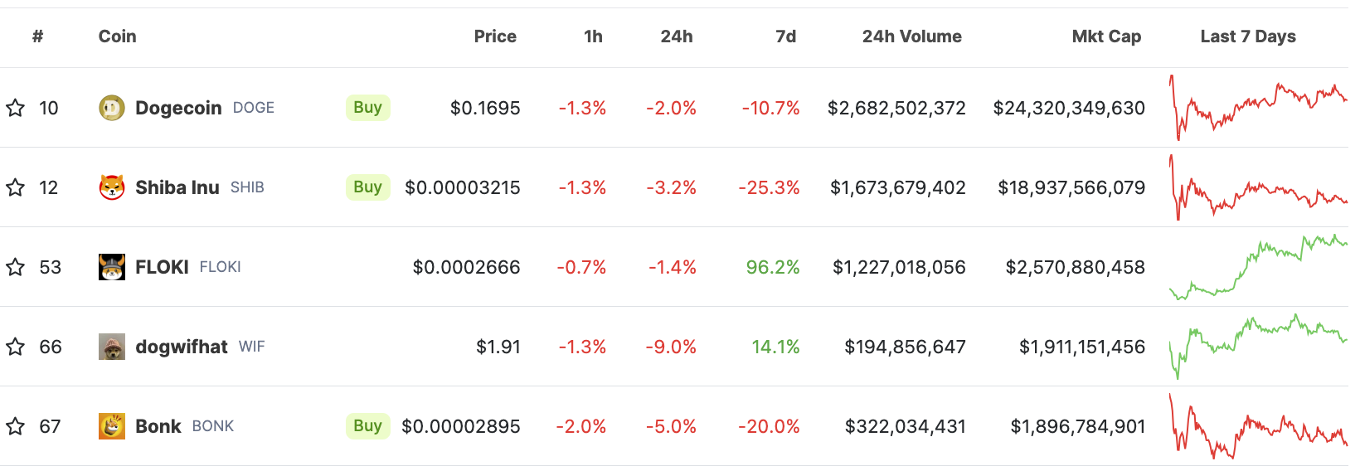Toggle the favorite star for FLOKI
This screenshot has height=471, width=1360.
click(16, 267)
